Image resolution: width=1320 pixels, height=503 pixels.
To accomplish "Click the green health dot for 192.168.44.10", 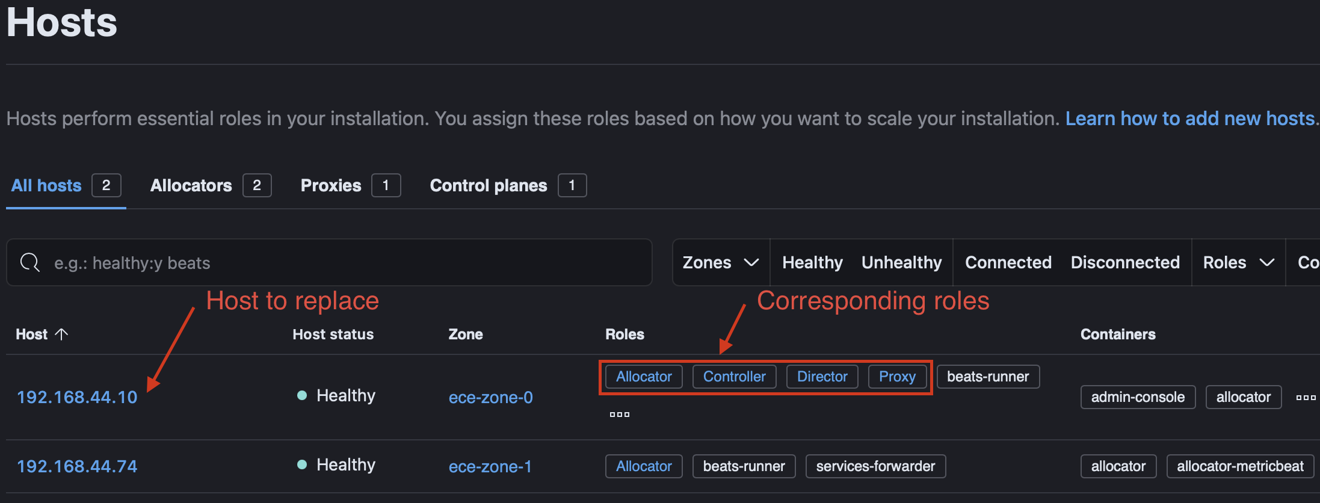I will point(301,395).
